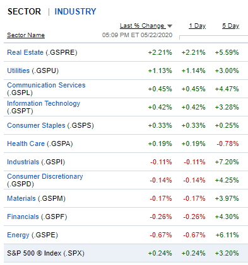
Task: Select the S&P 500 Index row
Action: coord(126,253)
